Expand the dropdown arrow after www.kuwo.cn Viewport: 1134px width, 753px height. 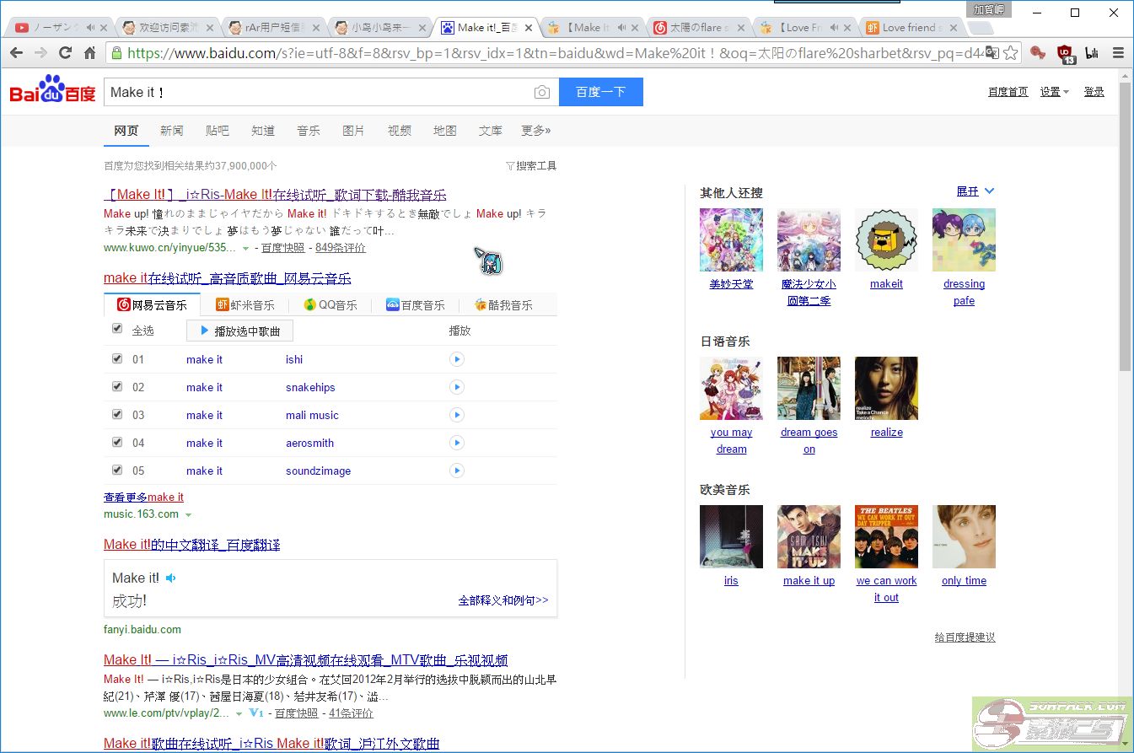click(246, 249)
